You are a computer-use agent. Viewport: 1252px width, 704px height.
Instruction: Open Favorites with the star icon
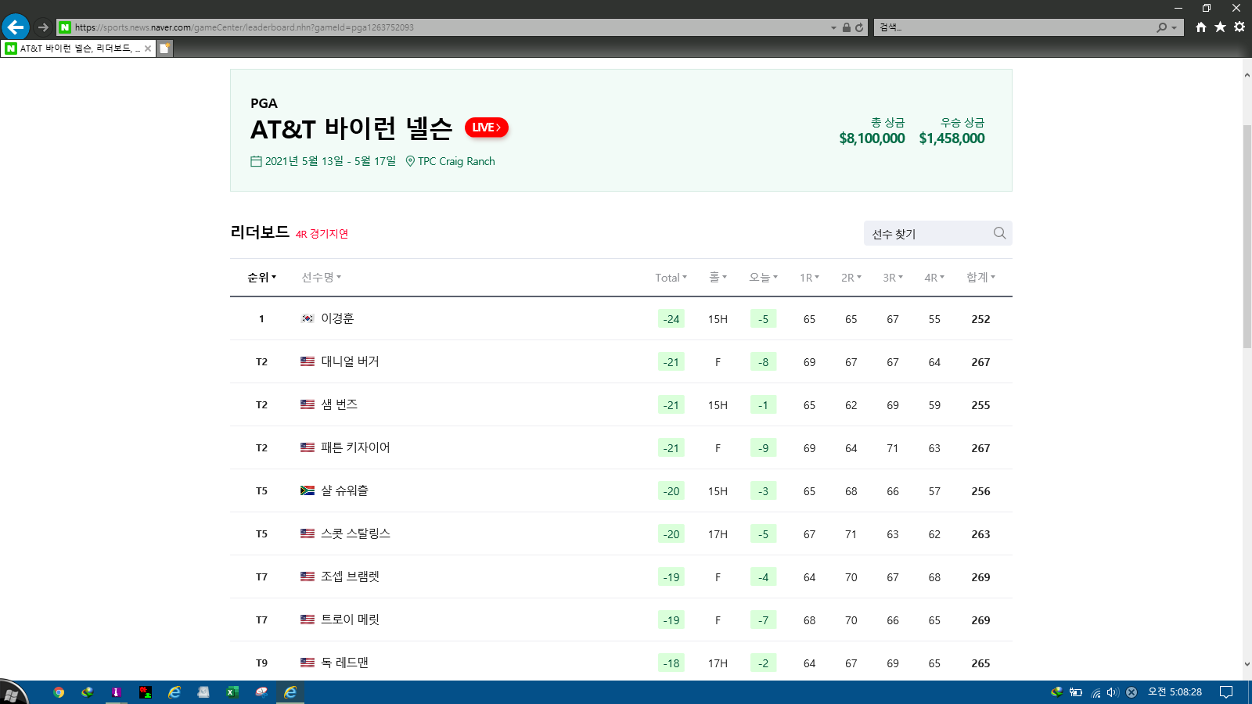[1220, 27]
